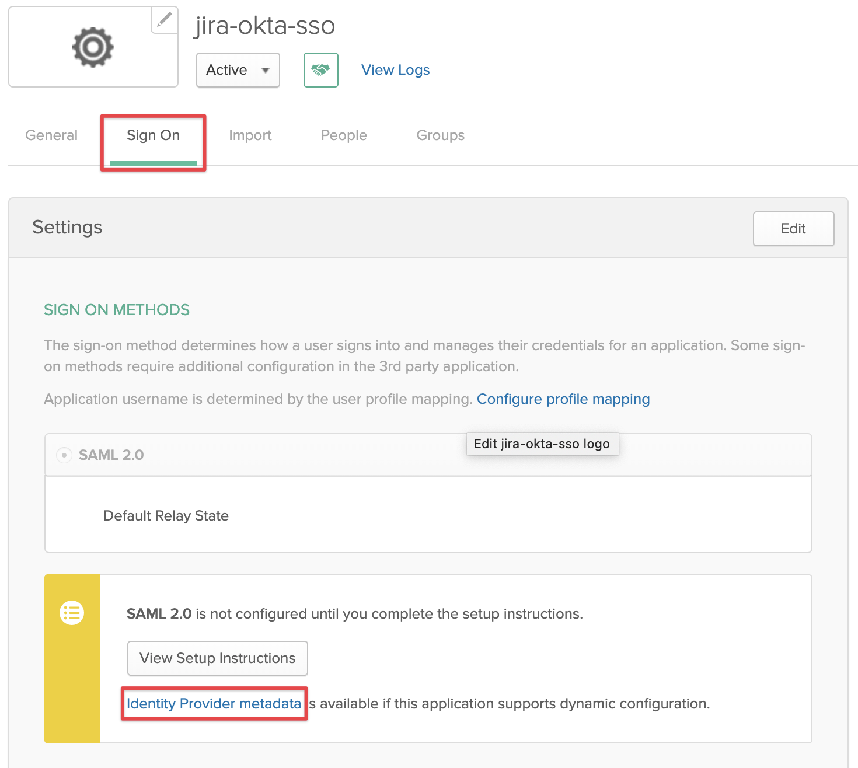
Task: Open the People tab
Action: tap(344, 135)
